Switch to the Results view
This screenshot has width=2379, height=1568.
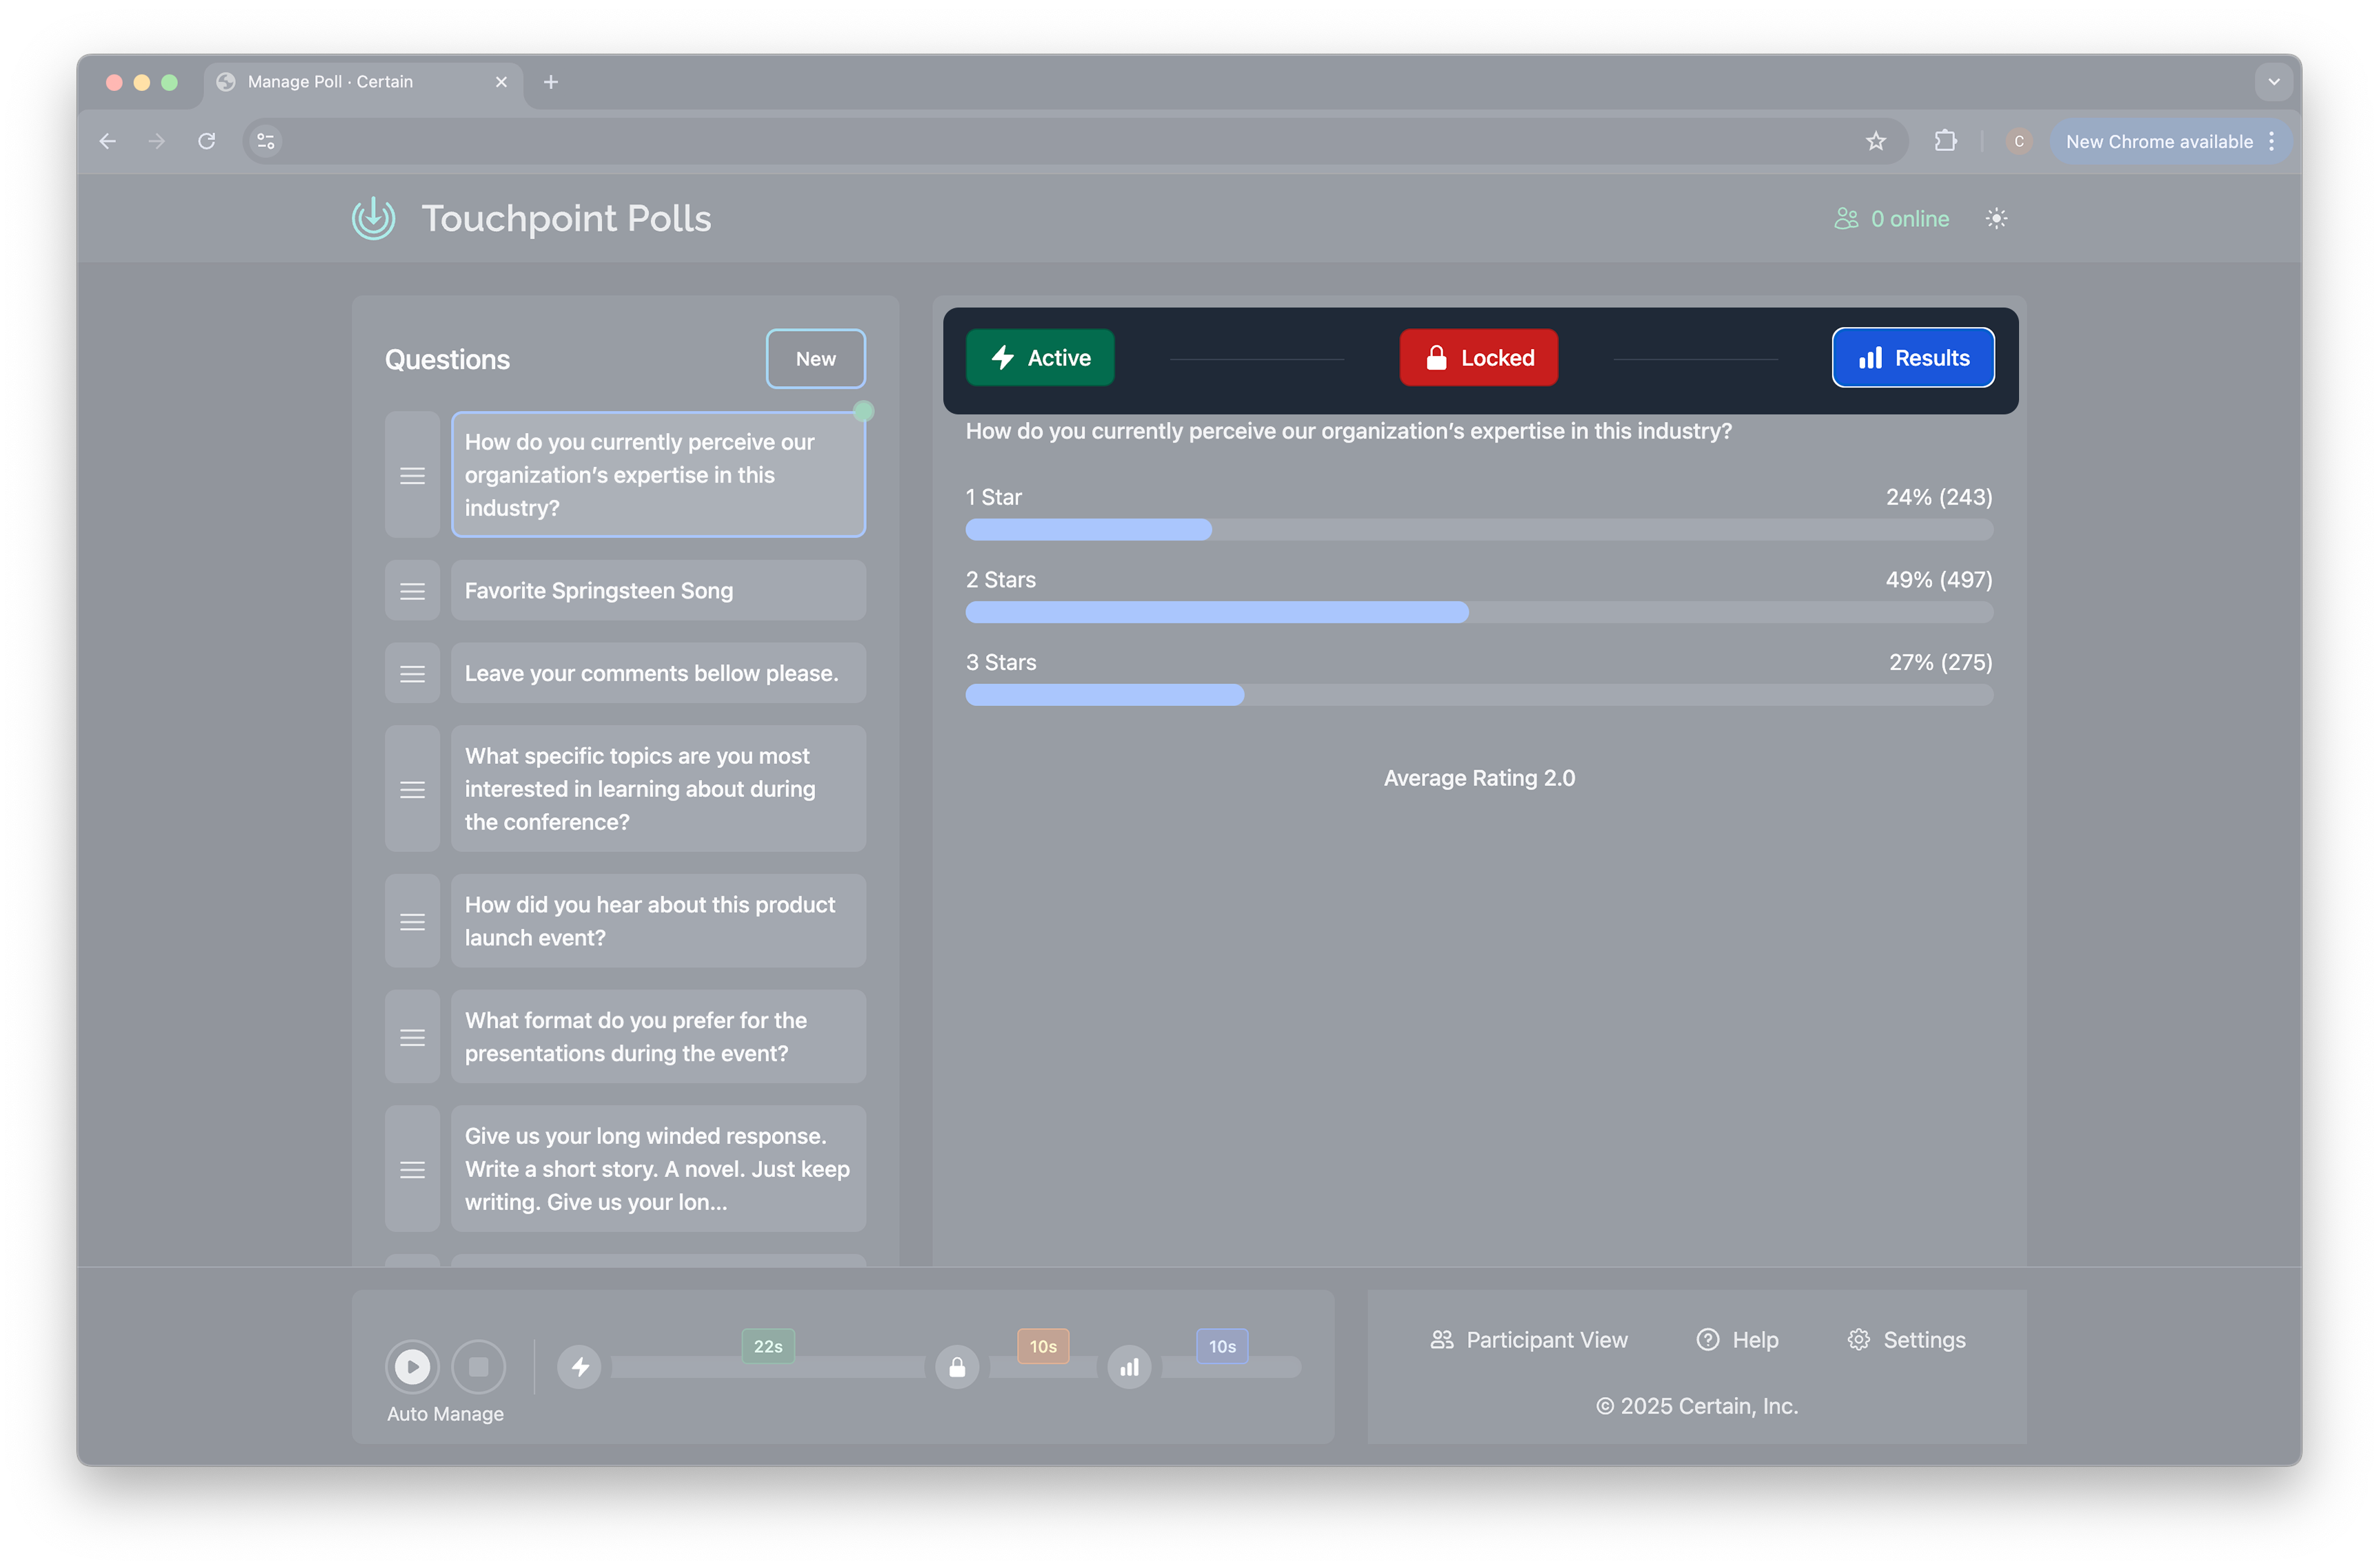coord(1912,357)
